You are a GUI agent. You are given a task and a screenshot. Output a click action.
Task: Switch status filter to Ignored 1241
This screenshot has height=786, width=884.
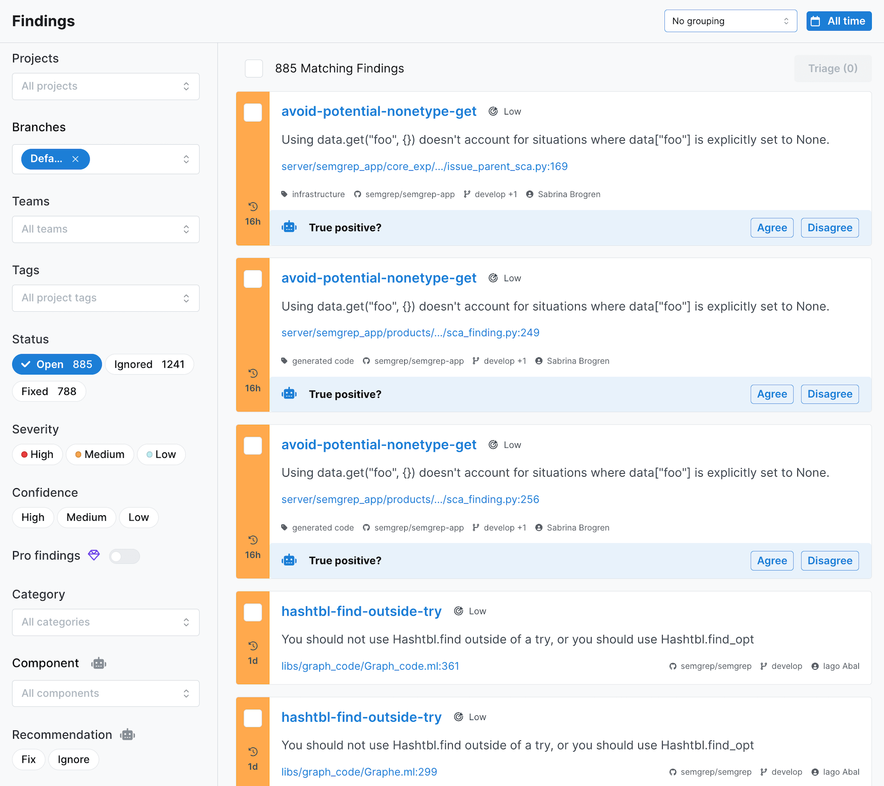tap(149, 364)
